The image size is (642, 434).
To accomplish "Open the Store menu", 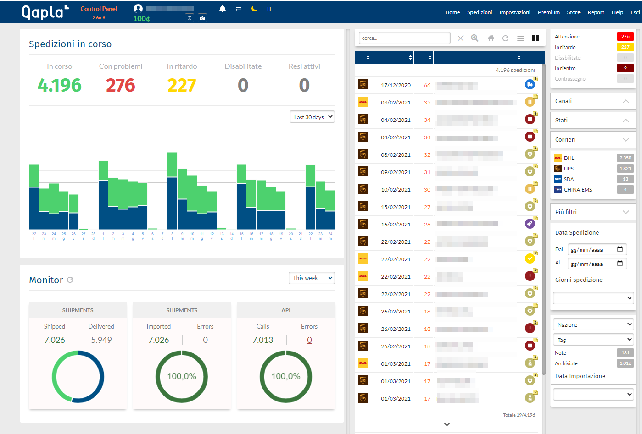I will click(574, 12).
